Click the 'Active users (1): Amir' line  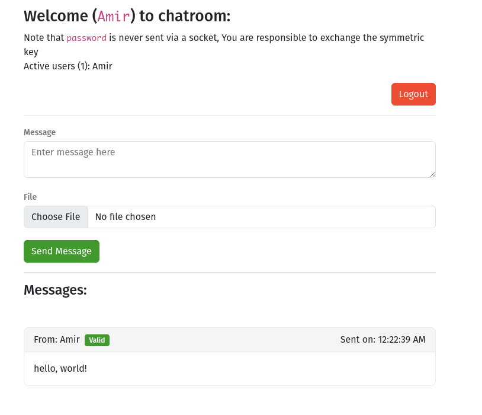click(68, 66)
